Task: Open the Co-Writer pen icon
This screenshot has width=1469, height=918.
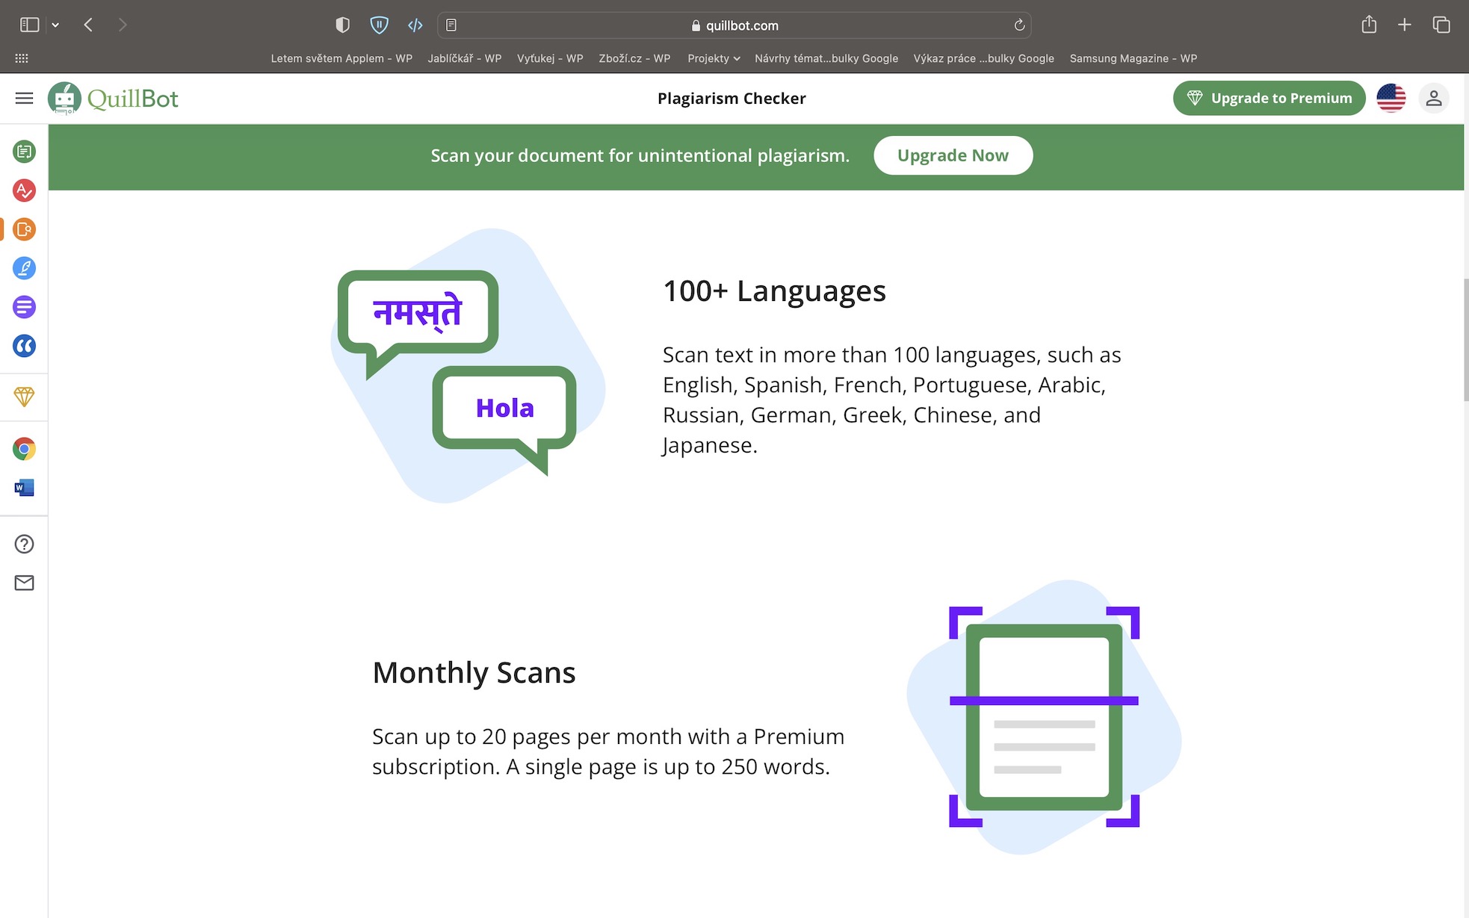Action: (24, 268)
